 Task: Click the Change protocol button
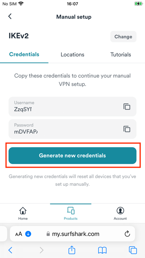click(x=123, y=37)
